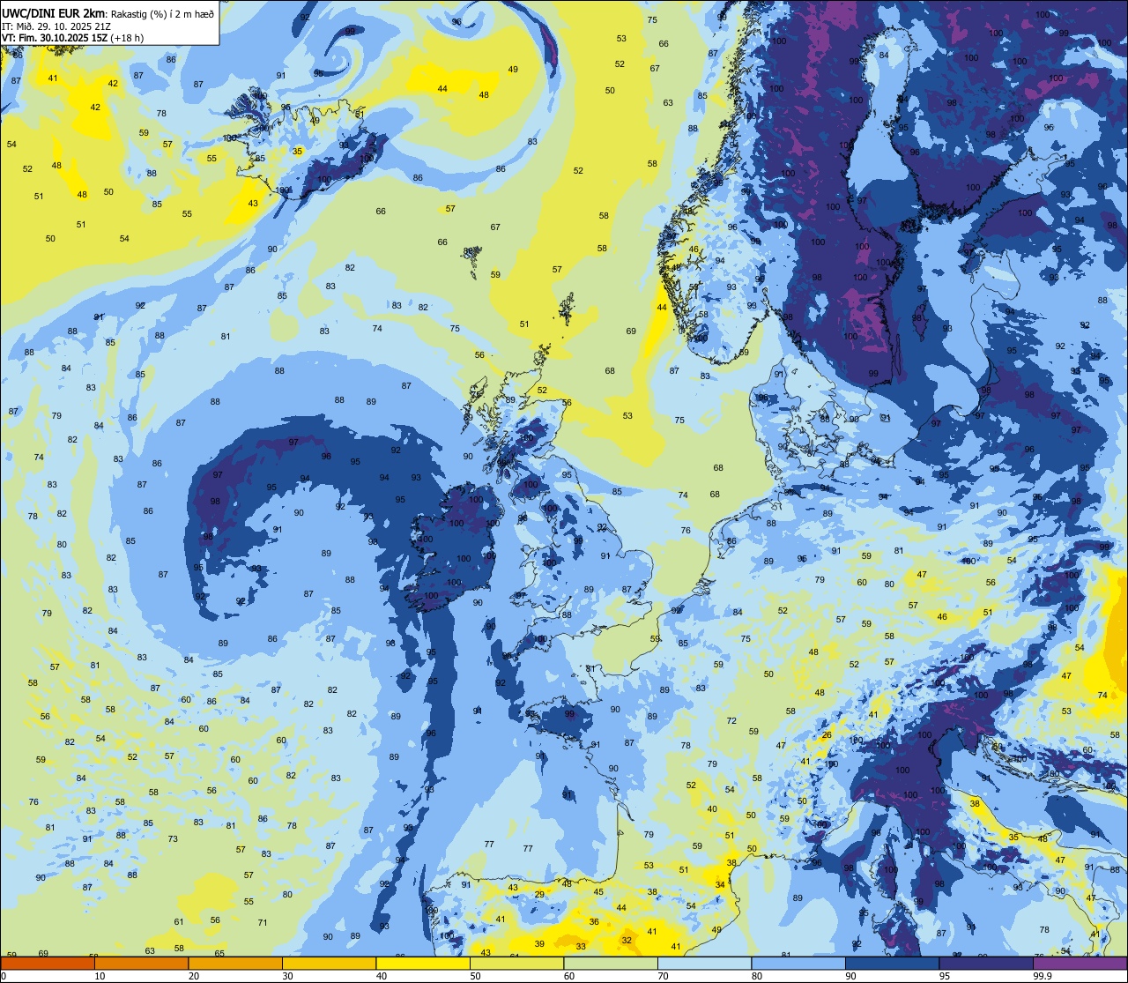Screen dimensions: 1128x983
Task: Click the '26' humidity value on the map
Action: pyautogui.click(x=827, y=734)
